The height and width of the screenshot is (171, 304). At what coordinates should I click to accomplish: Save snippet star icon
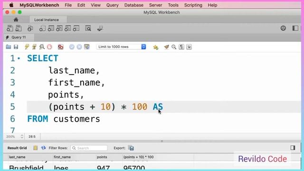pos(155,47)
